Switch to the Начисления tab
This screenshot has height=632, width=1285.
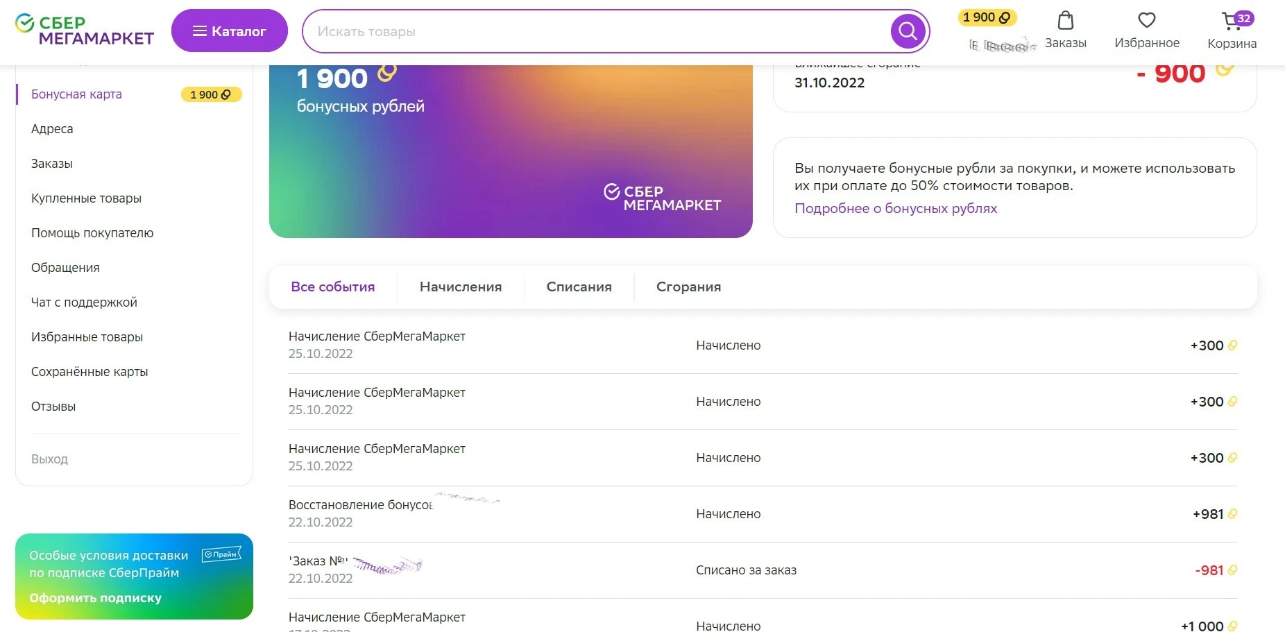coord(461,287)
